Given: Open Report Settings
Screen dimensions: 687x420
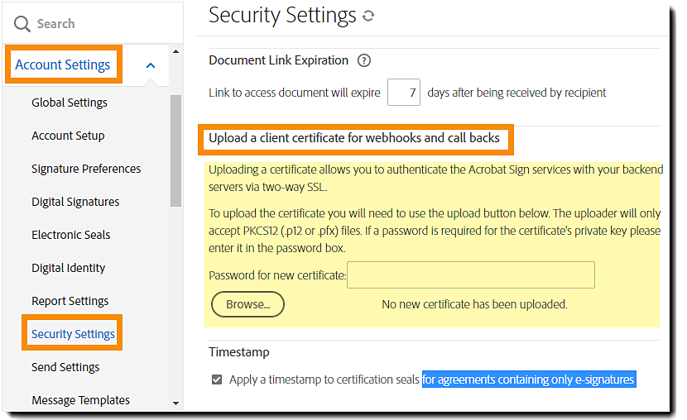Looking at the screenshot, I should click(x=70, y=301).
